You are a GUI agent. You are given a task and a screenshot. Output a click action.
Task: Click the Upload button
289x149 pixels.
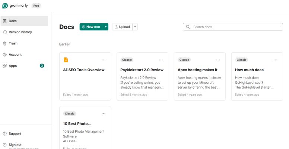[x=122, y=27]
